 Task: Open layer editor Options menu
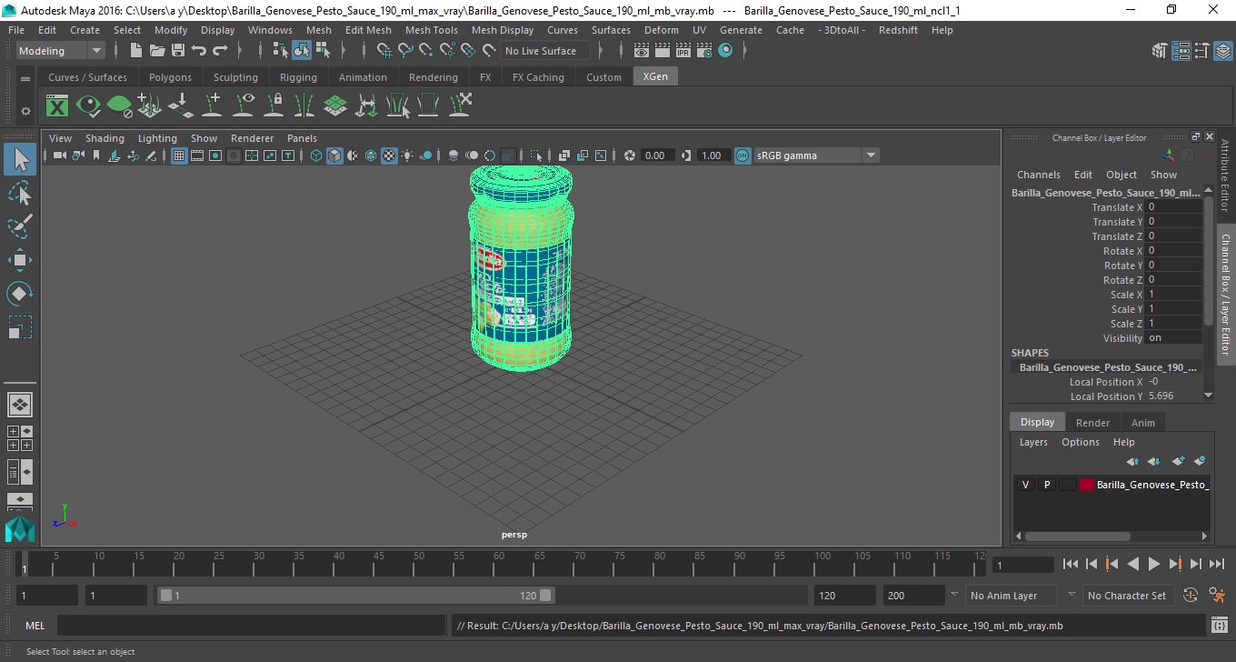[x=1080, y=442]
